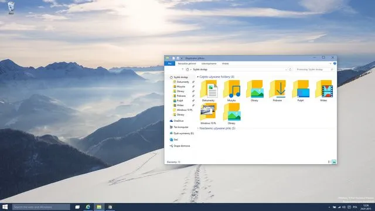
Task: Click the taskbar search box
Action: 41,207
